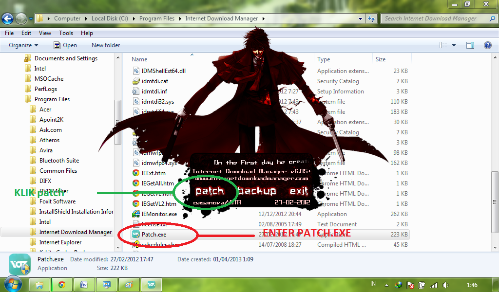Select the idmtdi.cat file icon
This screenshot has height=292, width=499.
136,81
